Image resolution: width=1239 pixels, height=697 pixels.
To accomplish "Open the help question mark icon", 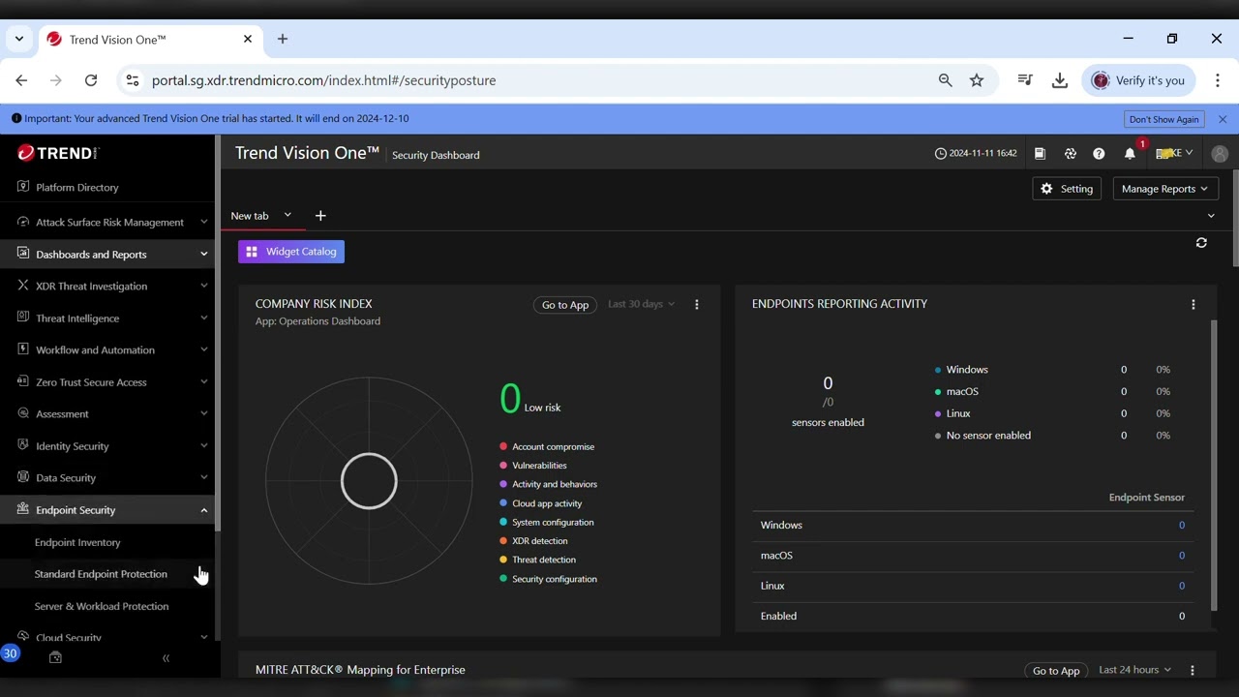I will pos(1099,154).
